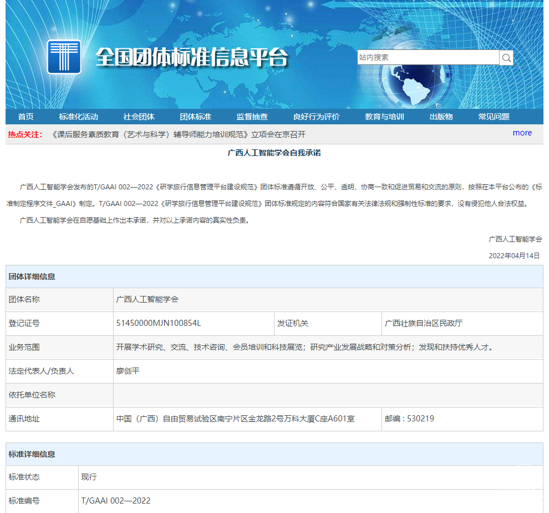Click the 开展学术研究 business scope text

[305, 347]
